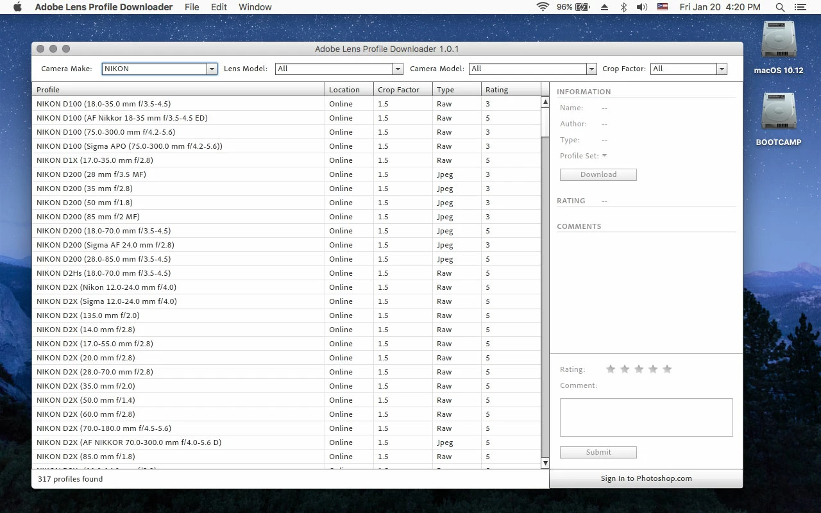
Task: Click the Wi-Fi status icon
Action: [543, 7]
